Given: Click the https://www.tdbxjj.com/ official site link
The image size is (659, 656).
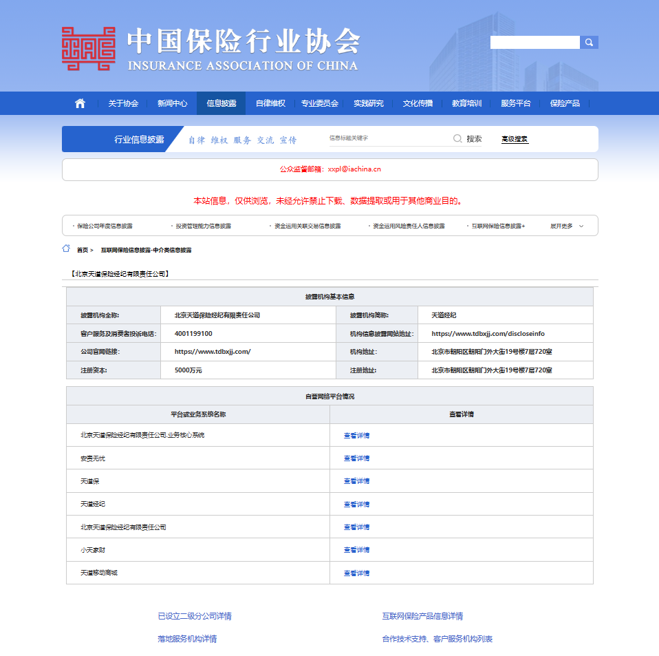Looking at the screenshot, I should point(213,352).
